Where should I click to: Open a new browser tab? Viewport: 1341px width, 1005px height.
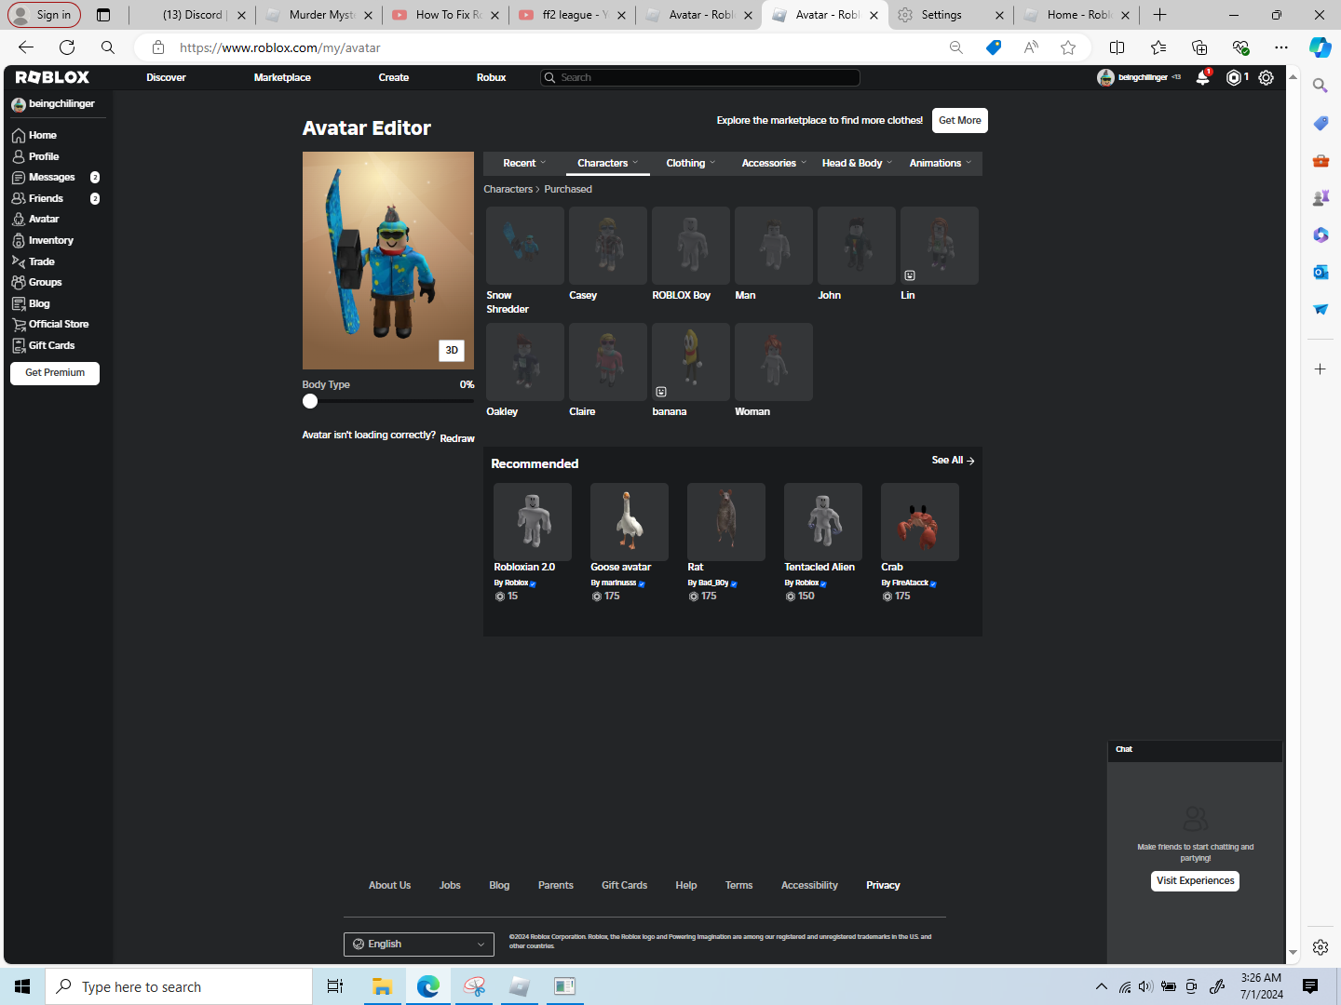coord(1159,15)
